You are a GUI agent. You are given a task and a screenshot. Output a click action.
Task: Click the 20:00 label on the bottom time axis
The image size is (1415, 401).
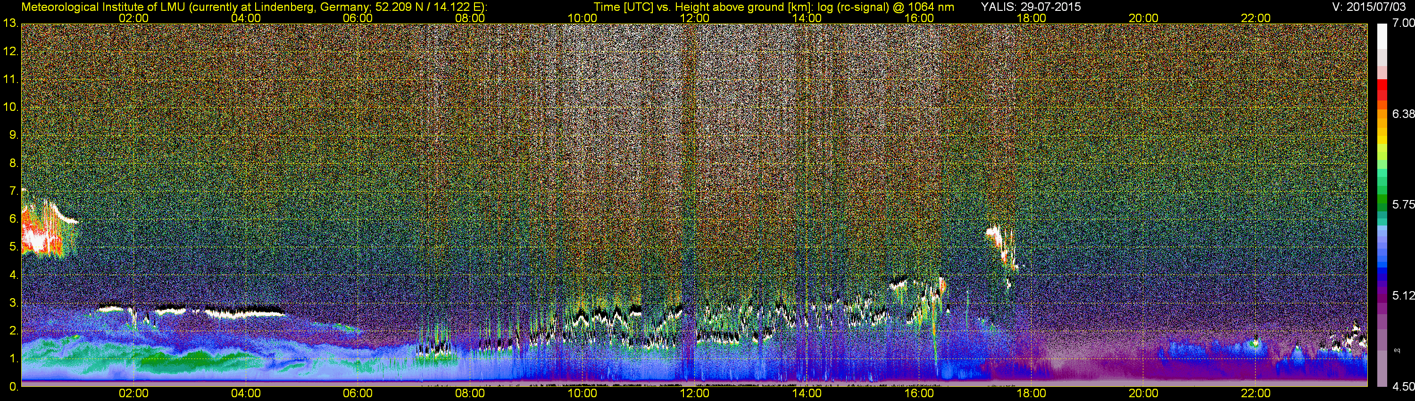(1144, 393)
